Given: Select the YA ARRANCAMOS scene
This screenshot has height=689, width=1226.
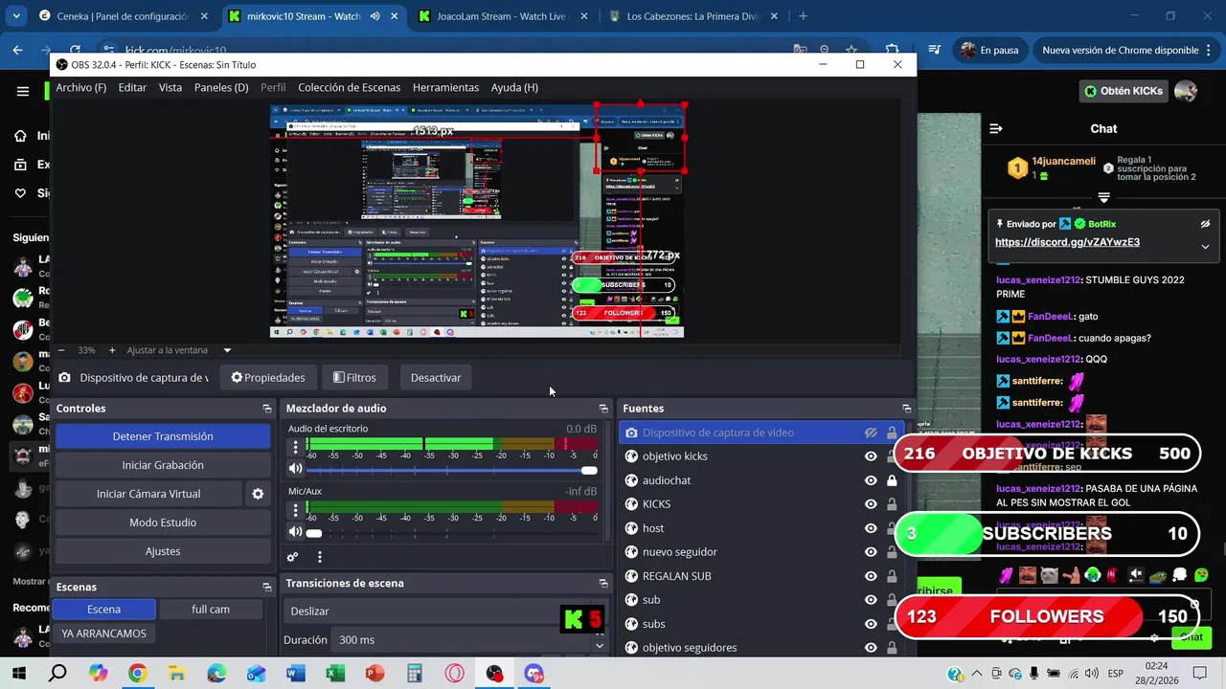Looking at the screenshot, I should click(x=104, y=633).
